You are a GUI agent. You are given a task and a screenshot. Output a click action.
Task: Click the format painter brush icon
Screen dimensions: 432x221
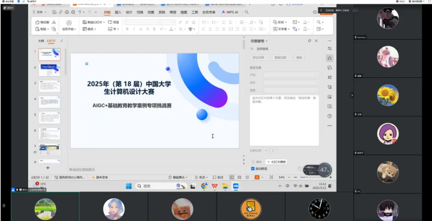(37, 22)
